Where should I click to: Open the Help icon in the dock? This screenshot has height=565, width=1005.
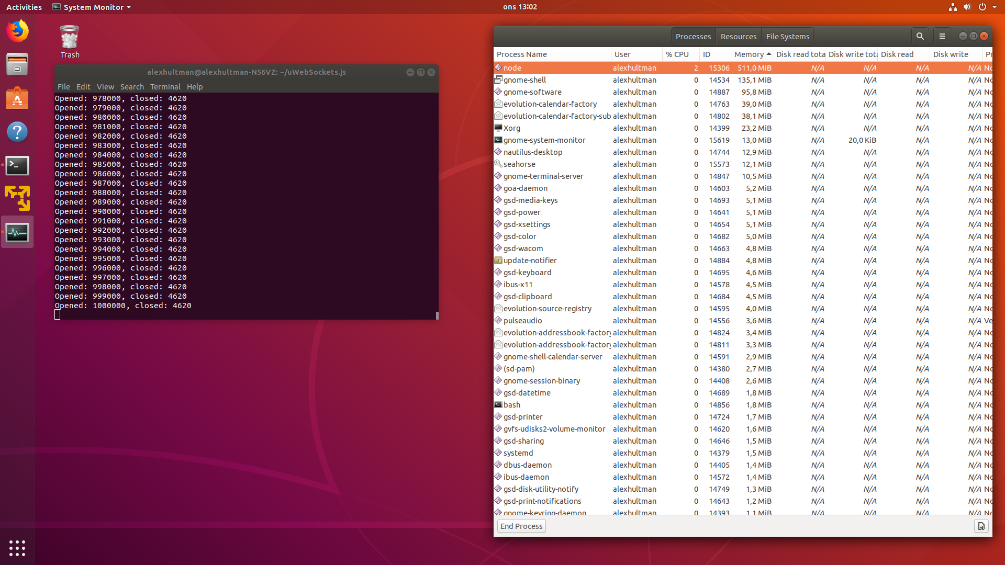click(17, 132)
